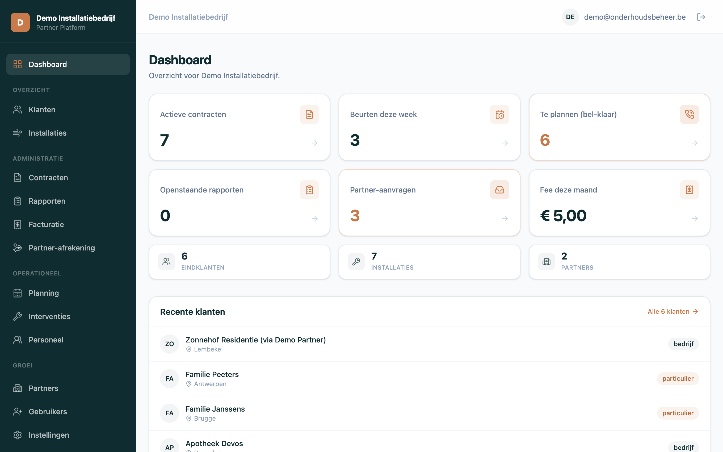Open Rapporten in the sidebar
Screen dimensions: 723x452
click(68, 201)
